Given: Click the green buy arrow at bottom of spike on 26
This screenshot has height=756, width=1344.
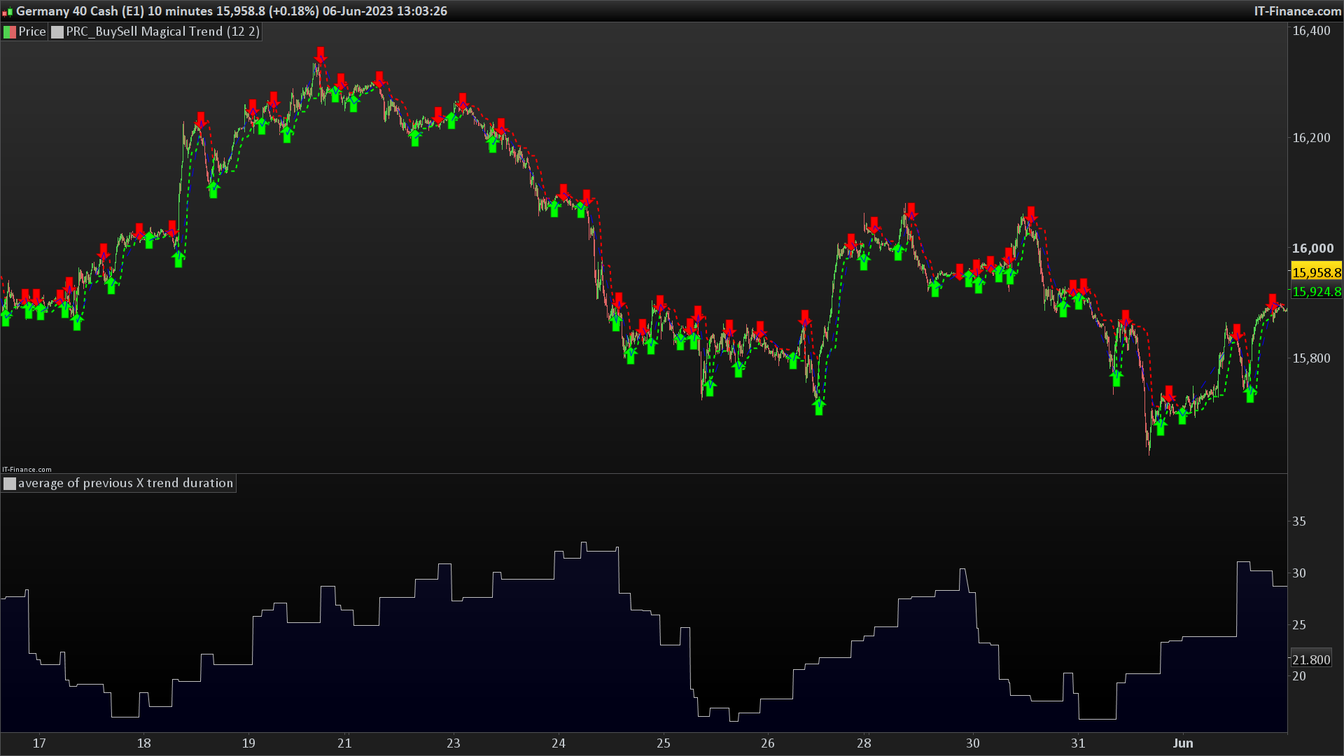Looking at the screenshot, I should tap(819, 407).
